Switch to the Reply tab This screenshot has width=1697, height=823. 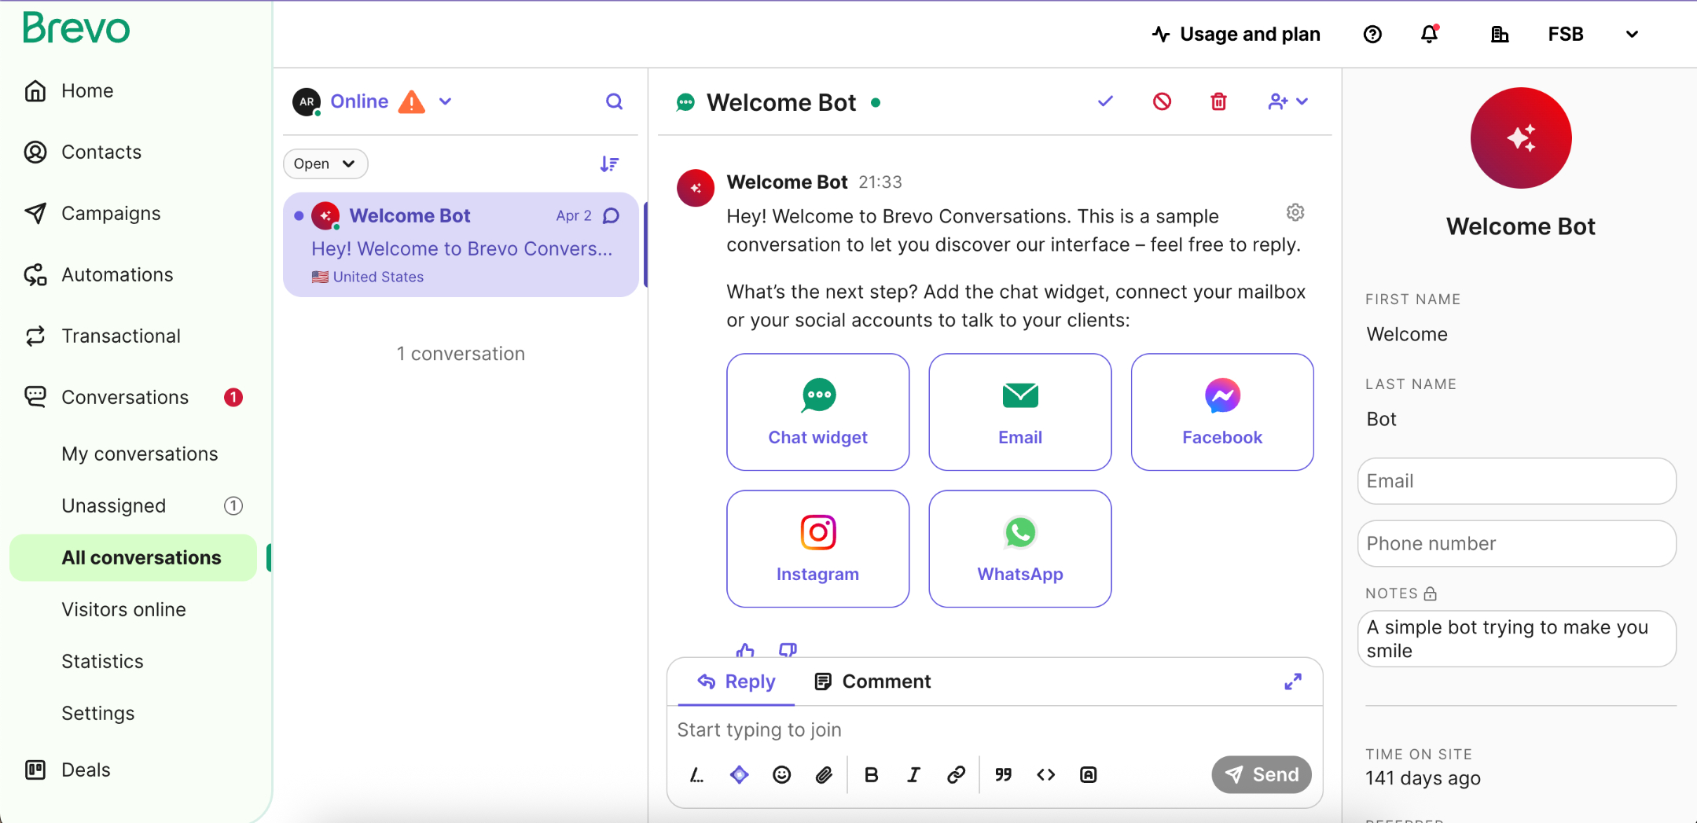pyautogui.click(x=736, y=682)
